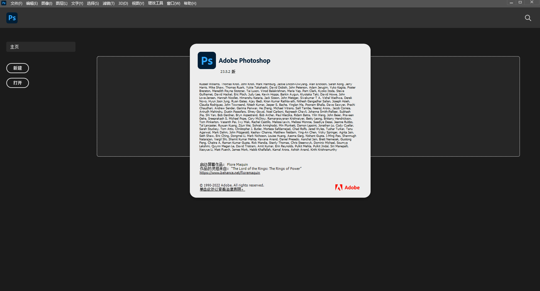The width and height of the screenshot is (540, 291).
Task: Open the Behance link for Flore Maquin
Action: click(229, 173)
